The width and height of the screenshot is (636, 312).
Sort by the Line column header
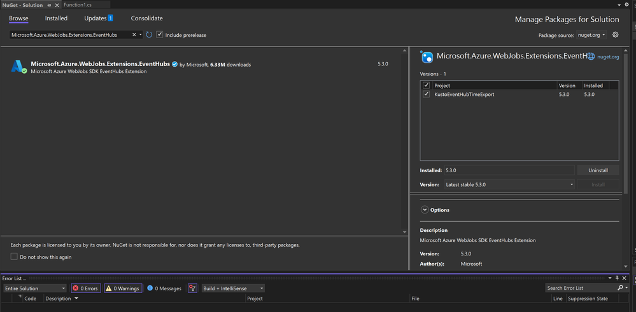(558, 298)
